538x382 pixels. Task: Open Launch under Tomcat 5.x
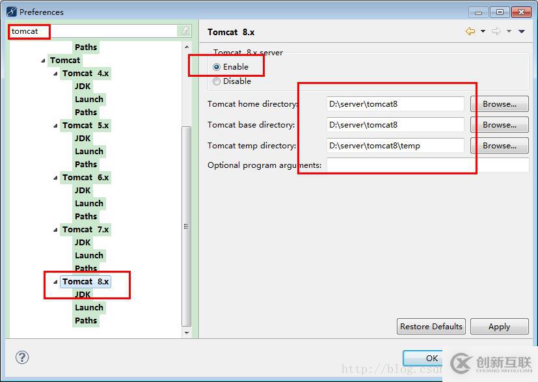[89, 152]
